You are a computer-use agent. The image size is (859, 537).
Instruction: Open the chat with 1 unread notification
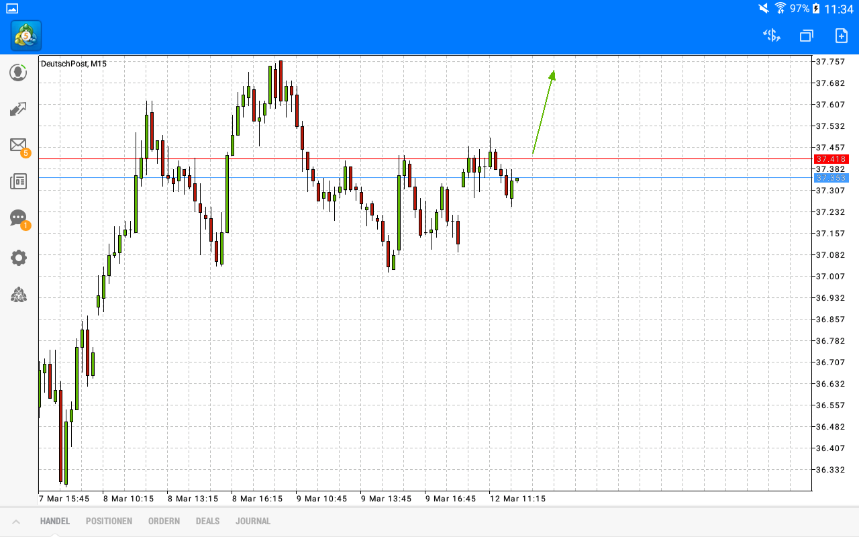(18, 218)
